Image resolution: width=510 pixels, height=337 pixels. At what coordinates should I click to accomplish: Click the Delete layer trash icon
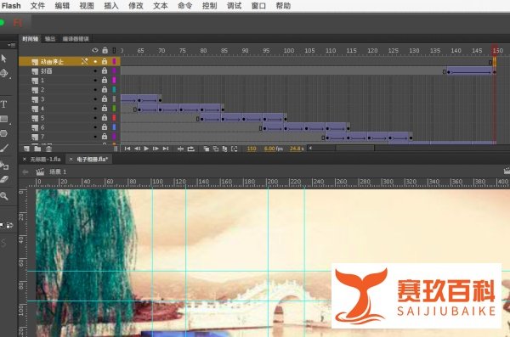point(48,149)
